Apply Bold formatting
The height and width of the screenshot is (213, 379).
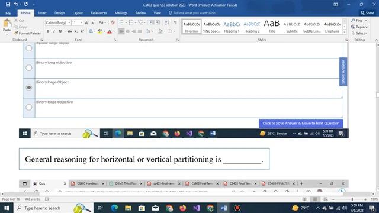pos(48,31)
